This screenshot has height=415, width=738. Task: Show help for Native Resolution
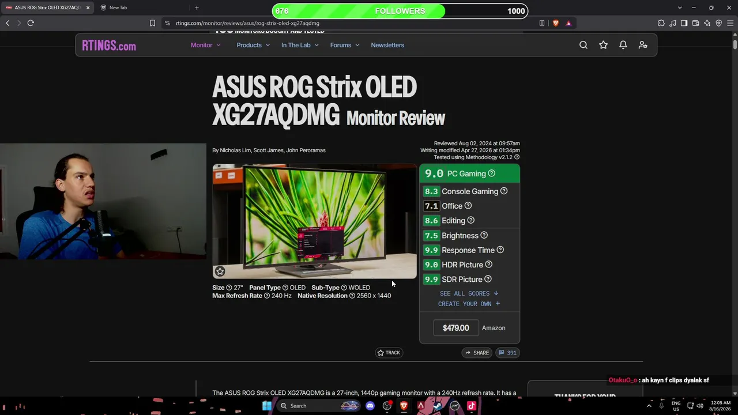pyautogui.click(x=352, y=296)
